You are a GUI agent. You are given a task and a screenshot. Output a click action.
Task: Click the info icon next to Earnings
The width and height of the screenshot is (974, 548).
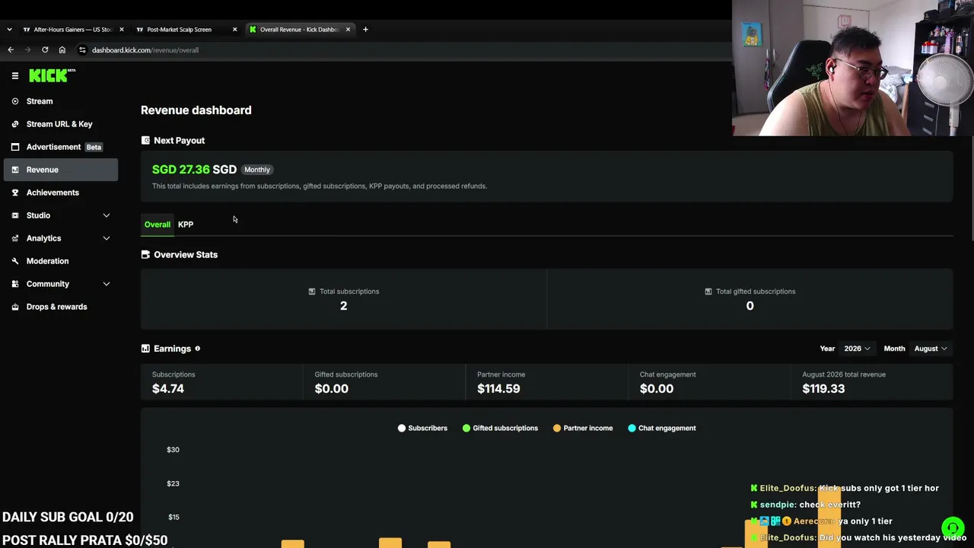coord(198,349)
